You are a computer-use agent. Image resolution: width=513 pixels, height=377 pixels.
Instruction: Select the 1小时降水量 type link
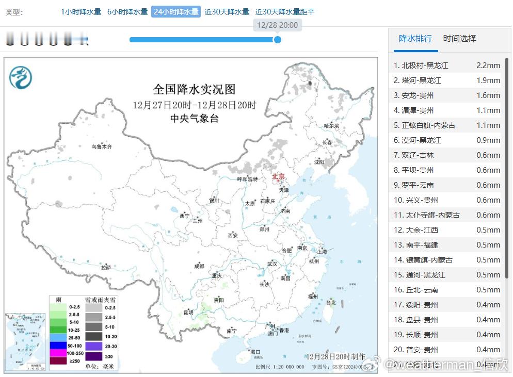click(x=81, y=12)
